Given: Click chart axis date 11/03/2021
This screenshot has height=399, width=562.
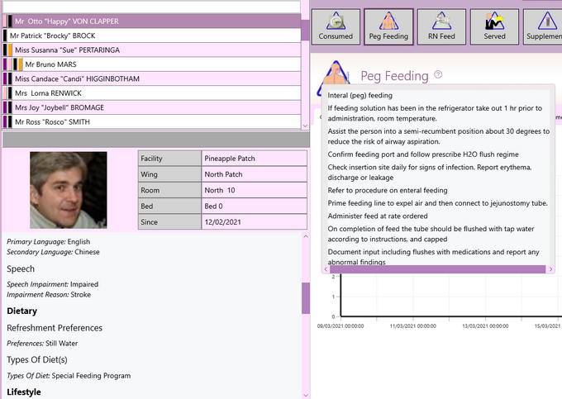Looking at the screenshot, I should (x=413, y=326).
